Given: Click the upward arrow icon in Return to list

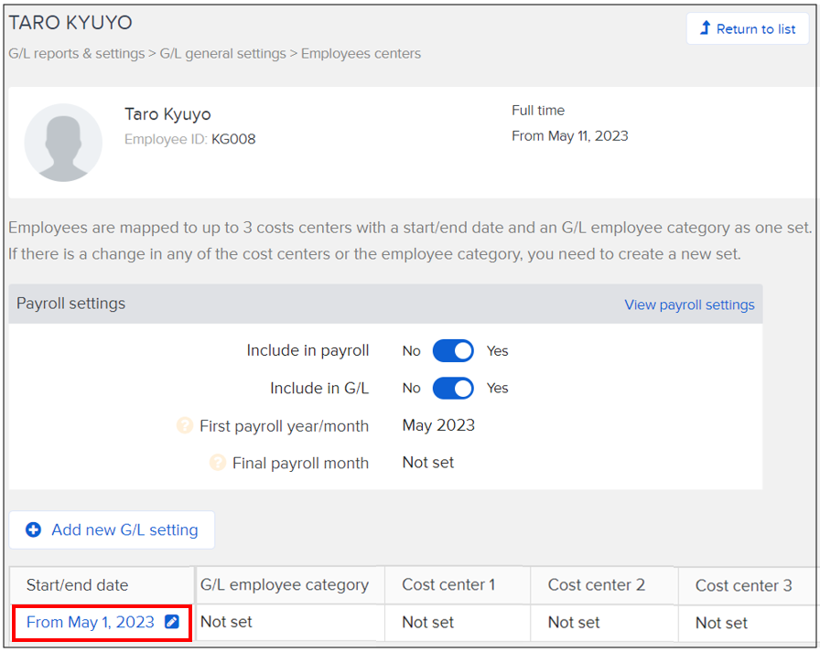Looking at the screenshot, I should [x=705, y=29].
